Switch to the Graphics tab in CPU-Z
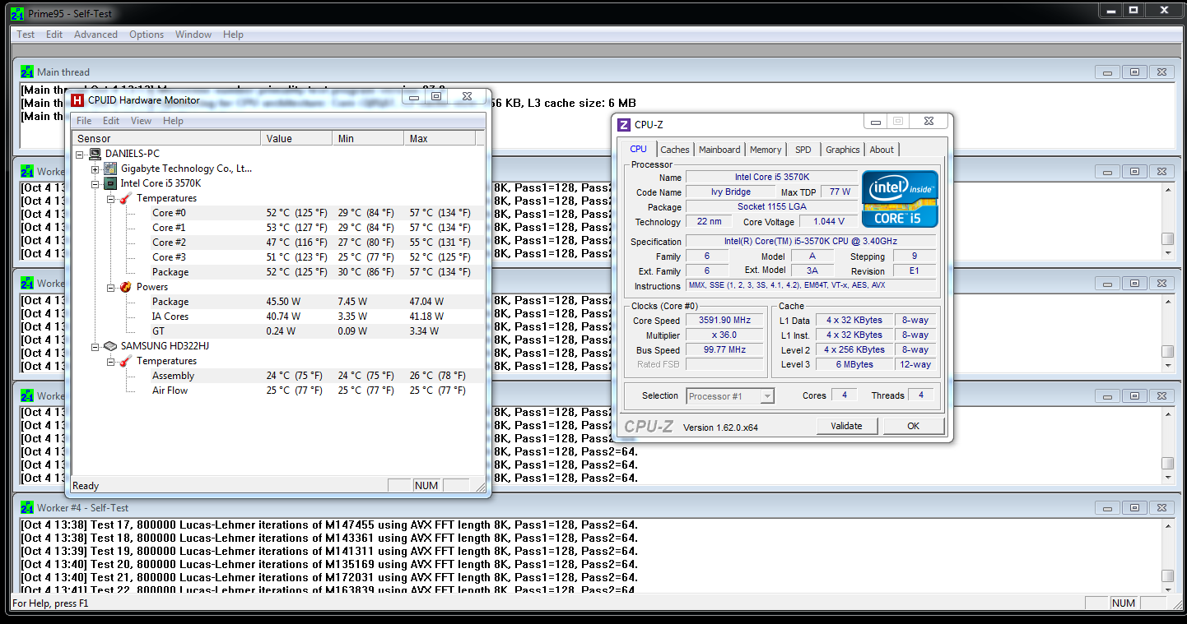This screenshot has width=1187, height=624. 843,150
